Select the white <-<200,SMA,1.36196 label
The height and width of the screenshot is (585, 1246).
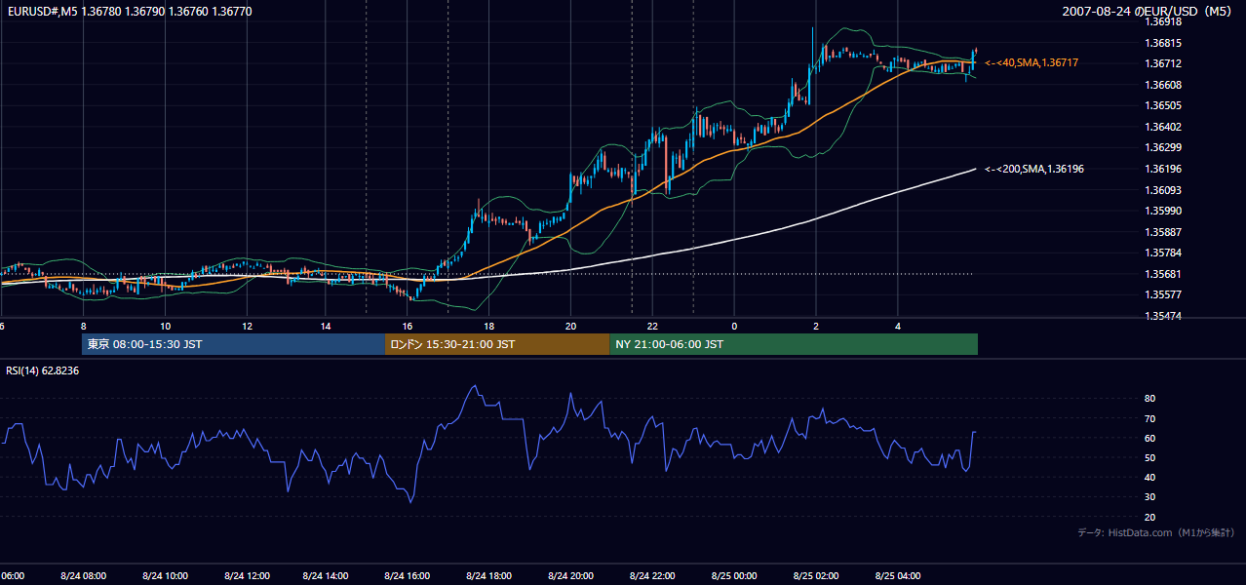tap(1034, 169)
